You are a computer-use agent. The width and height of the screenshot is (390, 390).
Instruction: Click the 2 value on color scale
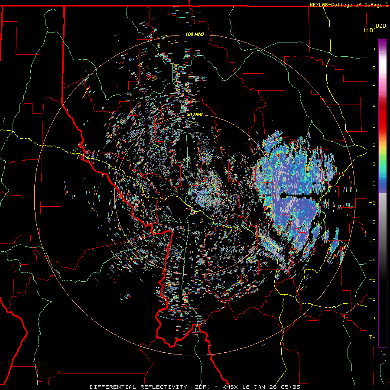click(374, 145)
